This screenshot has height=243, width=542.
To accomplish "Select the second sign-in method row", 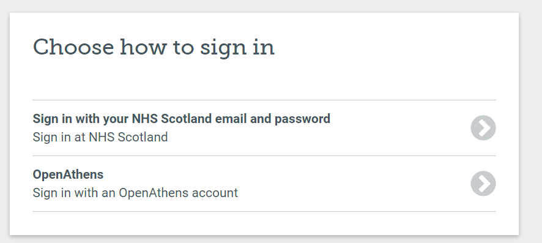I will pyautogui.click(x=264, y=184).
